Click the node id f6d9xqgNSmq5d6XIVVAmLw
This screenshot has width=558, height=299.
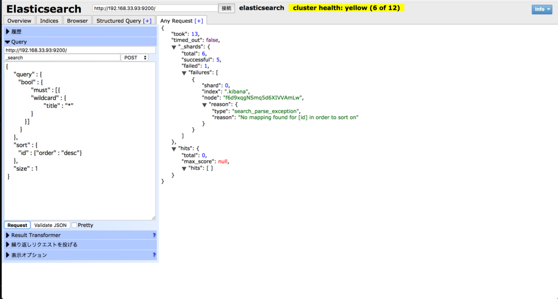pyautogui.click(x=262, y=98)
